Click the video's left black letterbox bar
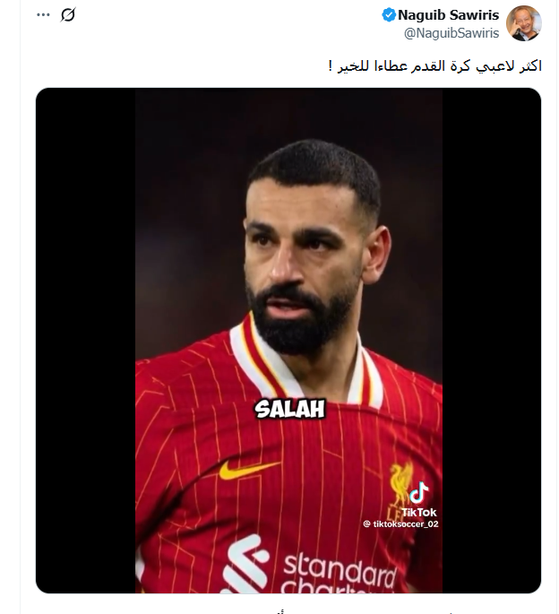The height and width of the screenshot is (614, 559). [85, 341]
